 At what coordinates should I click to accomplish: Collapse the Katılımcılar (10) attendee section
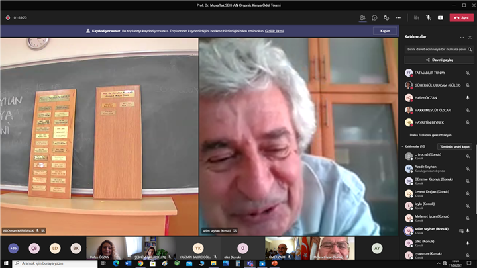403,146
